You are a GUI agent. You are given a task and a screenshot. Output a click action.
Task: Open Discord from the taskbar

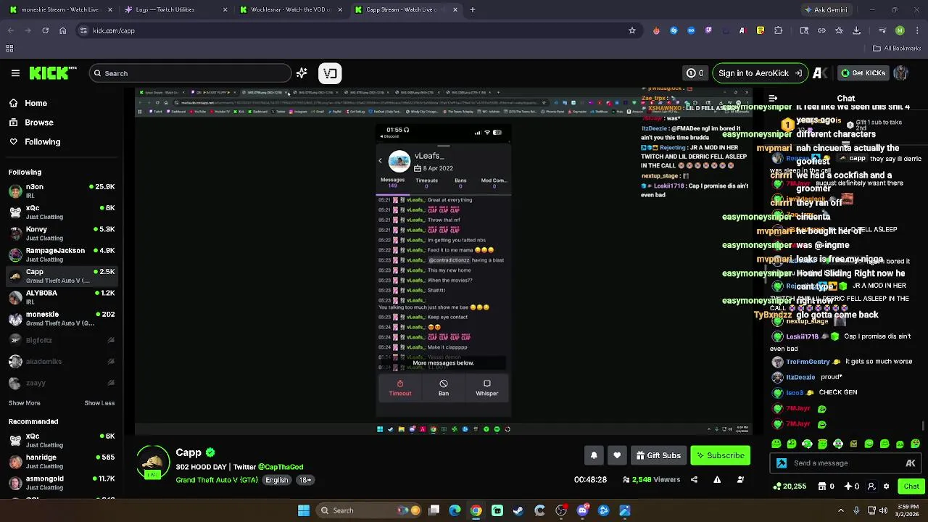[x=582, y=510]
